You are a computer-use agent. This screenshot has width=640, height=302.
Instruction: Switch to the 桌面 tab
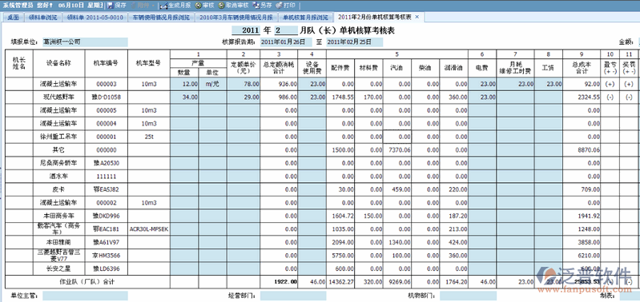pos(14,18)
